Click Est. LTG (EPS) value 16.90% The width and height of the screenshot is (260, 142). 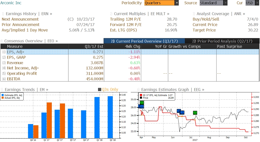pos(171,30)
